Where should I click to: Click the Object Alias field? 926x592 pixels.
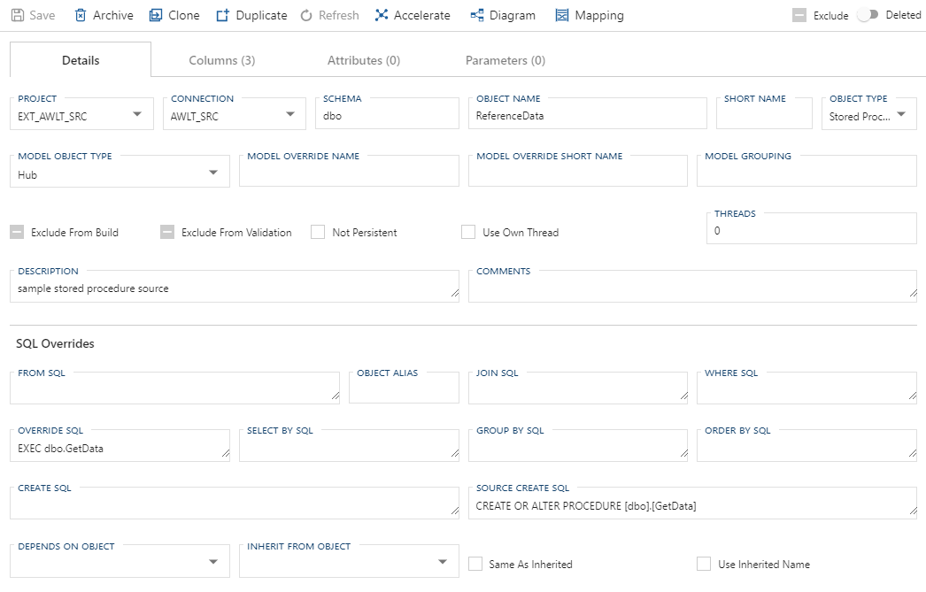pyautogui.click(x=404, y=388)
